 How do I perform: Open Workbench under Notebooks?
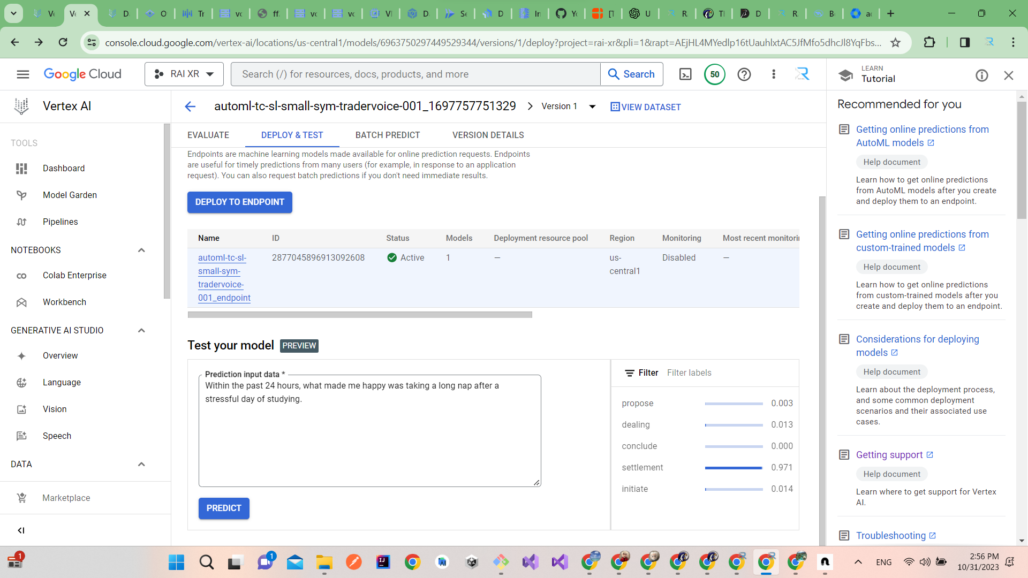65,302
